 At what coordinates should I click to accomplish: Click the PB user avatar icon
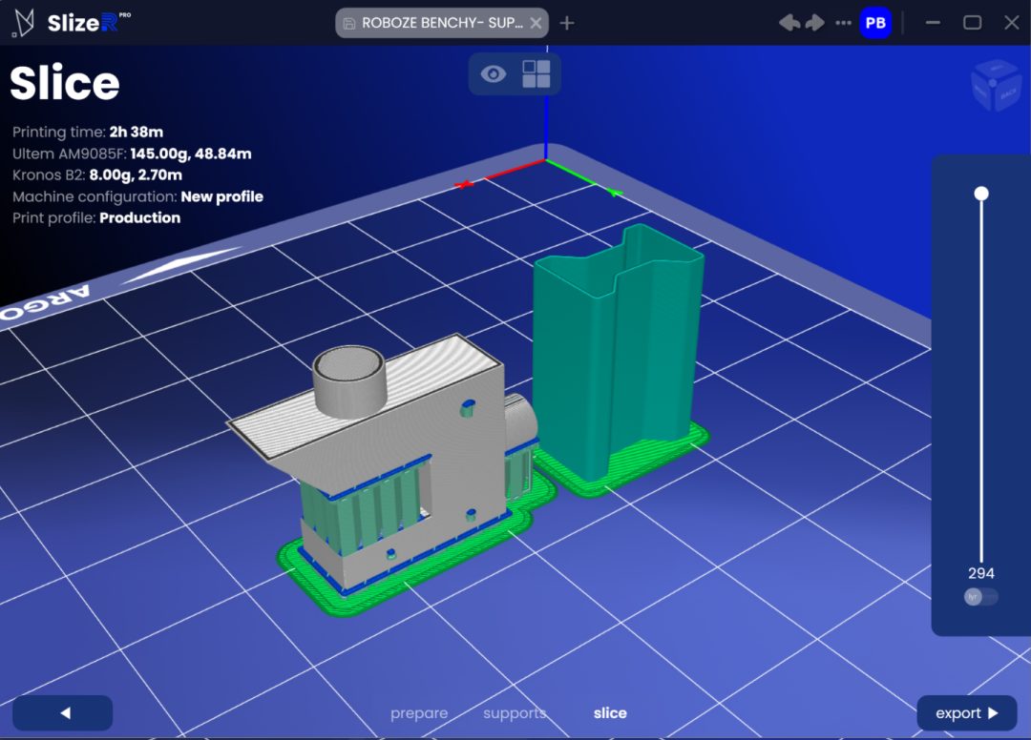[875, 22]
